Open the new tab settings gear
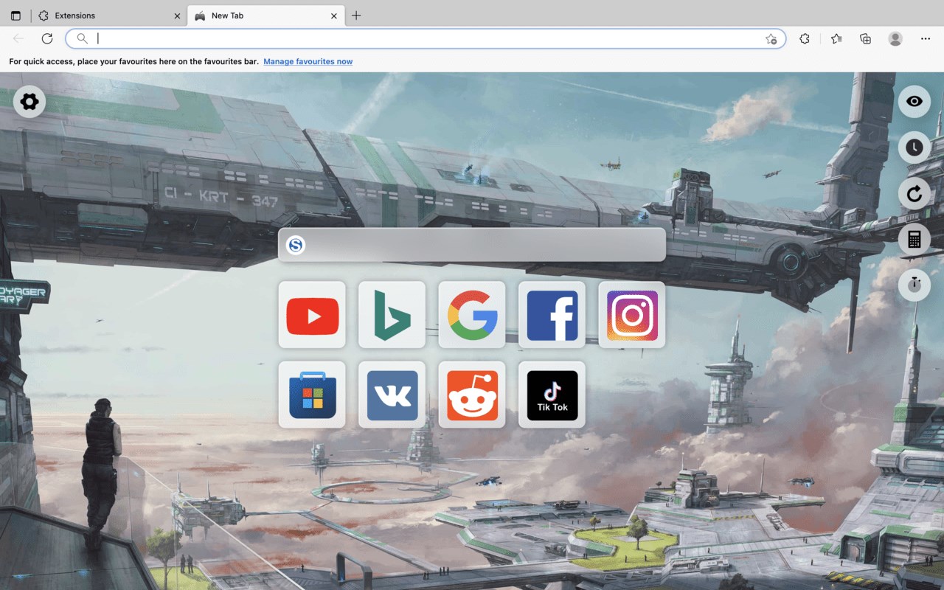 [29, 102]
